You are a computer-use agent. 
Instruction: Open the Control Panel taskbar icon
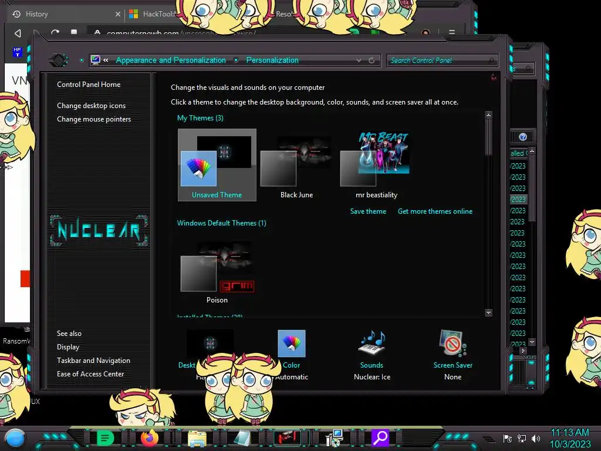pos(334,438)
